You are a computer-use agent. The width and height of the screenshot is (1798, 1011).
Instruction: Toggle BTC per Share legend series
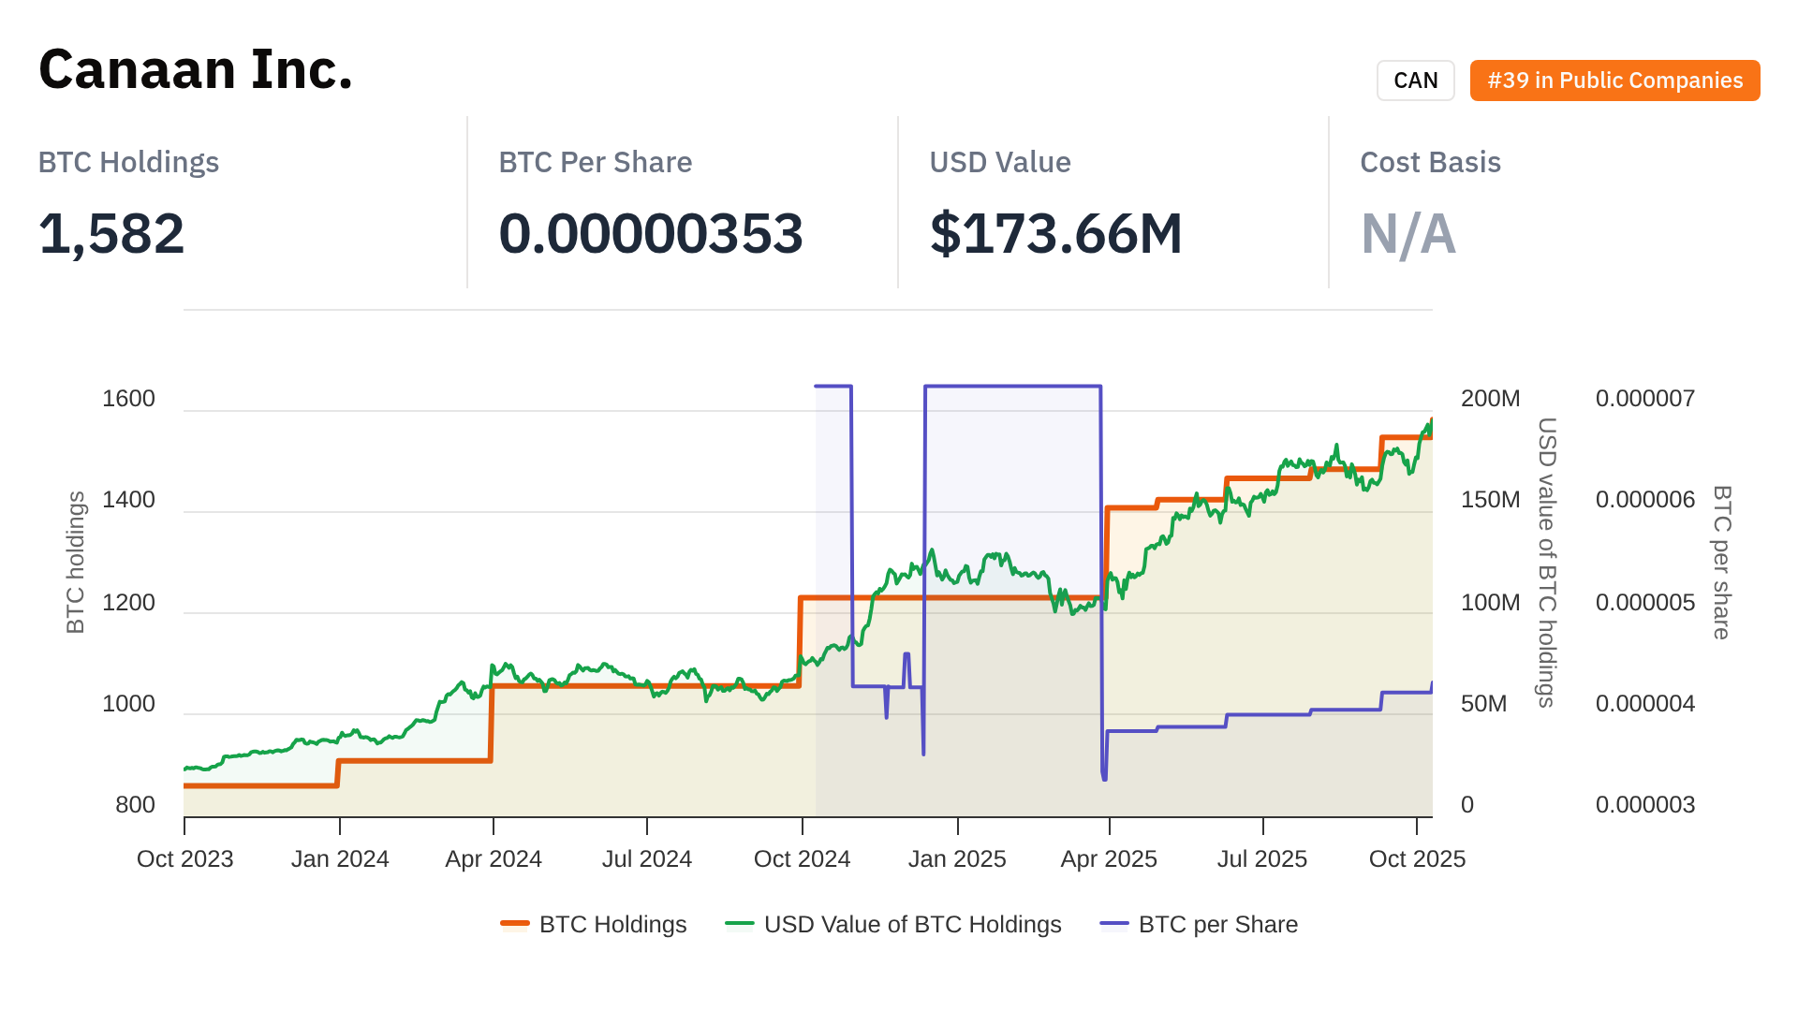coord(1217,924)
